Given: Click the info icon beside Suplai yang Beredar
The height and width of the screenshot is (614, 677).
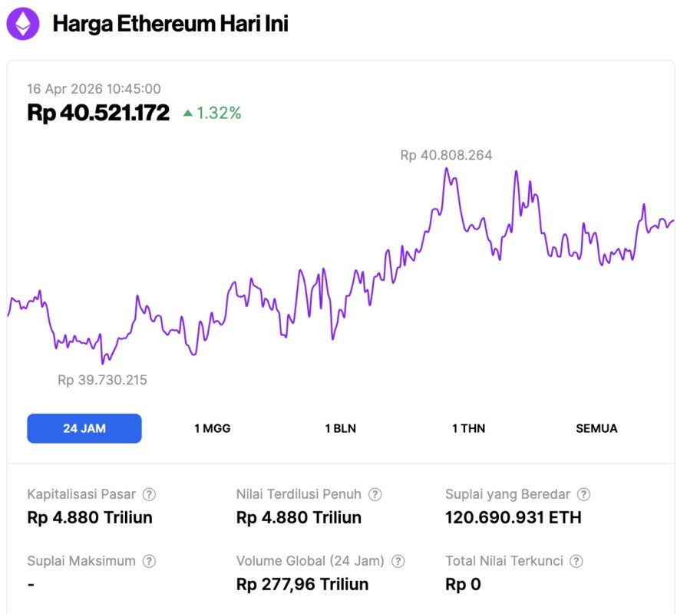Looking at the screenshot, I should click(x=584, y=494).
